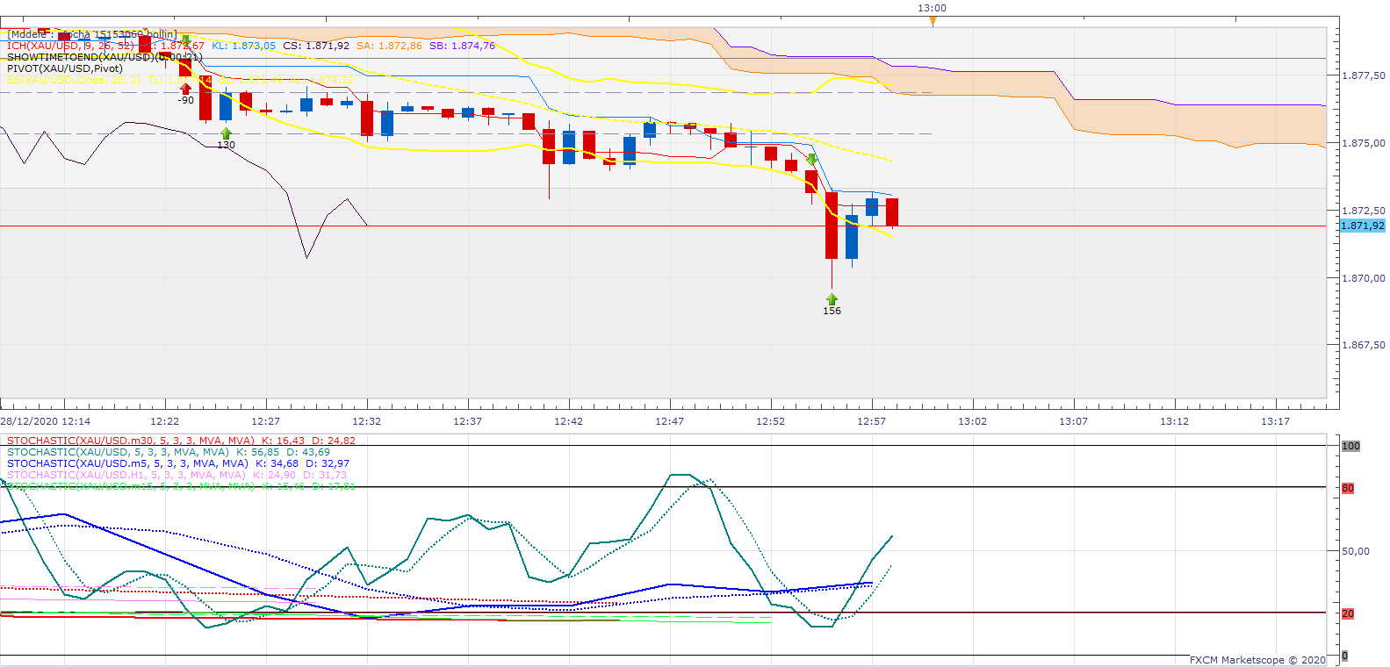Viewport: 1390px width, 667px height.
Task: Click the KL: 1.873,05 Ichimoku value
Action: (243, 46)
